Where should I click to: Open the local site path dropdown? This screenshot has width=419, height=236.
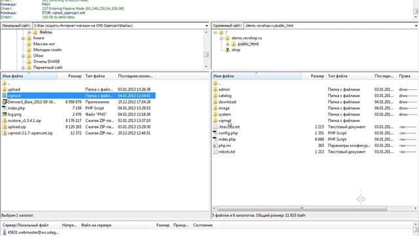[206, 26]
